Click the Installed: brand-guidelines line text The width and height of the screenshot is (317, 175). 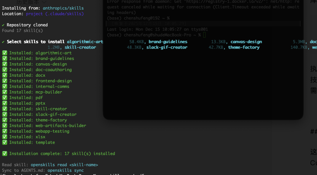click(42, 59)
